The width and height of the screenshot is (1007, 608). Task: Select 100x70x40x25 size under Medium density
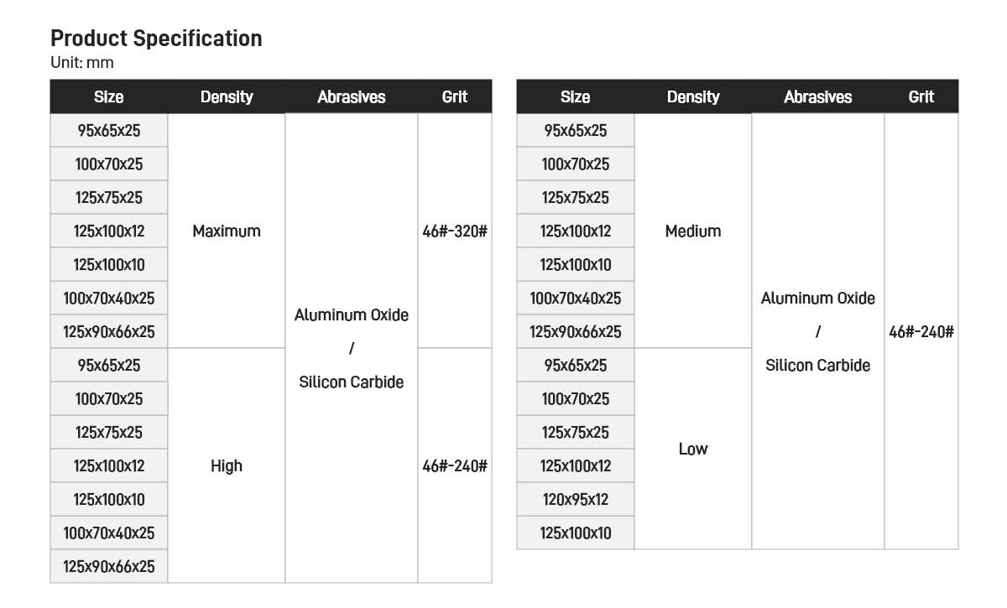576,298
